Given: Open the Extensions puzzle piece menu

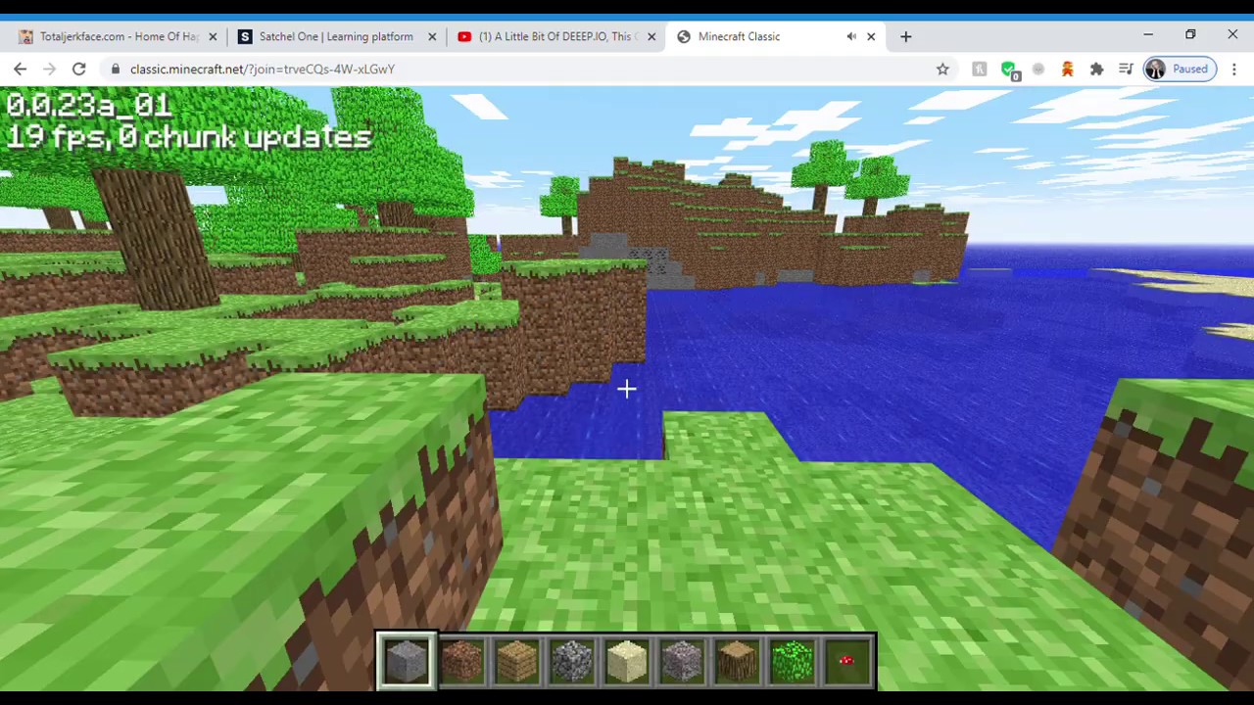Looking at the screenshot, I should (x=1097, y=69).
